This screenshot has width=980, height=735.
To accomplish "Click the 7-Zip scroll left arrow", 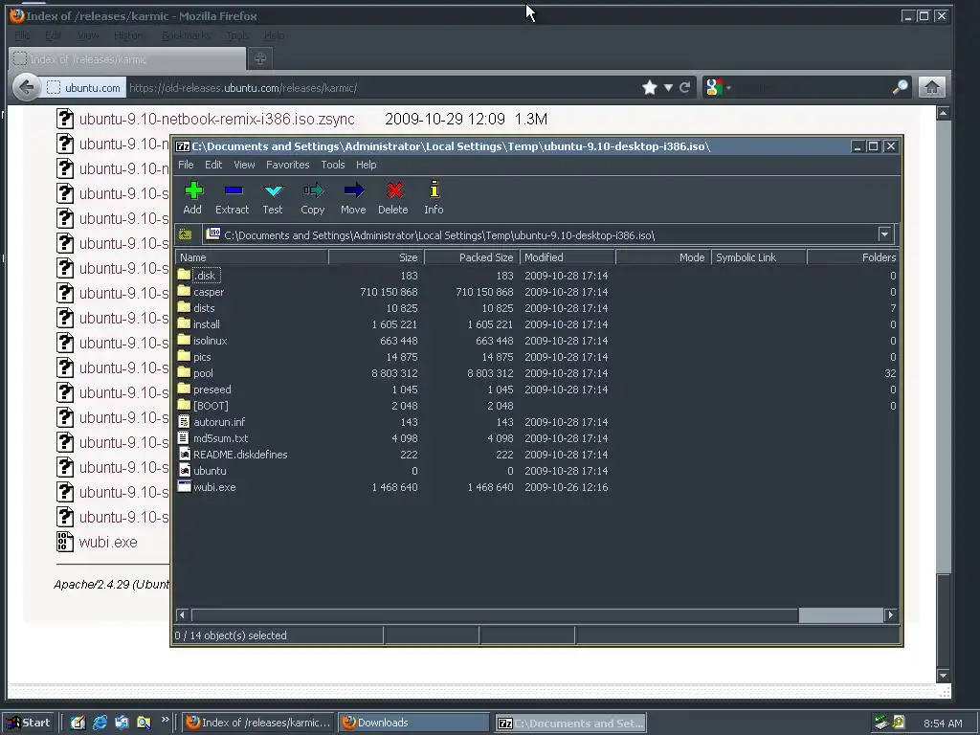I will (x=182, y=615).
